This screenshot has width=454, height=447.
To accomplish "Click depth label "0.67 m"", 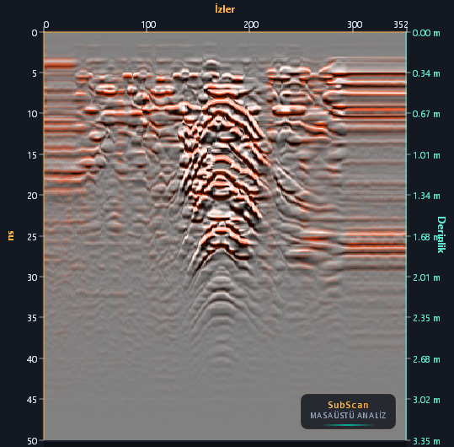I will click(x=426, y=114).
